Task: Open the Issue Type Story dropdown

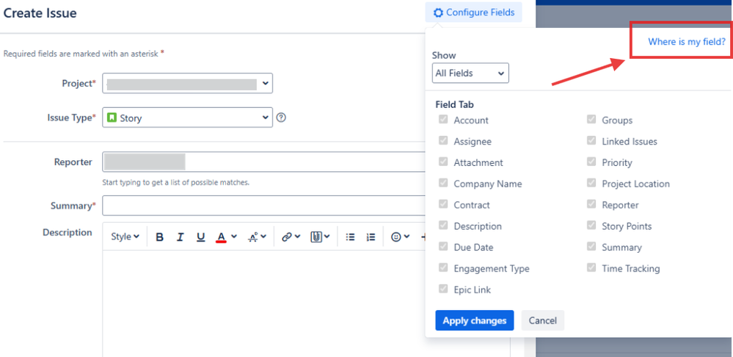Action: (x=187, y=118)
